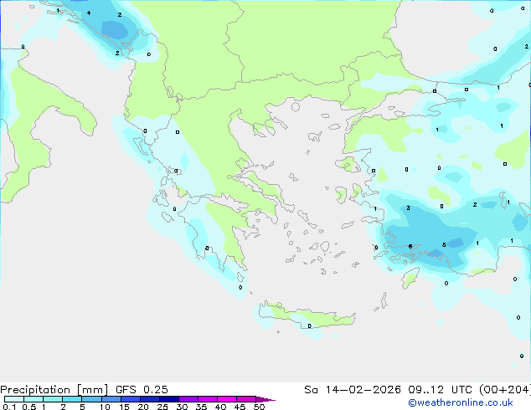The width and height of the screenshot is (531, 410).
Task: Click the "Precipitation [mm]" title text
Action: [54, 390]
